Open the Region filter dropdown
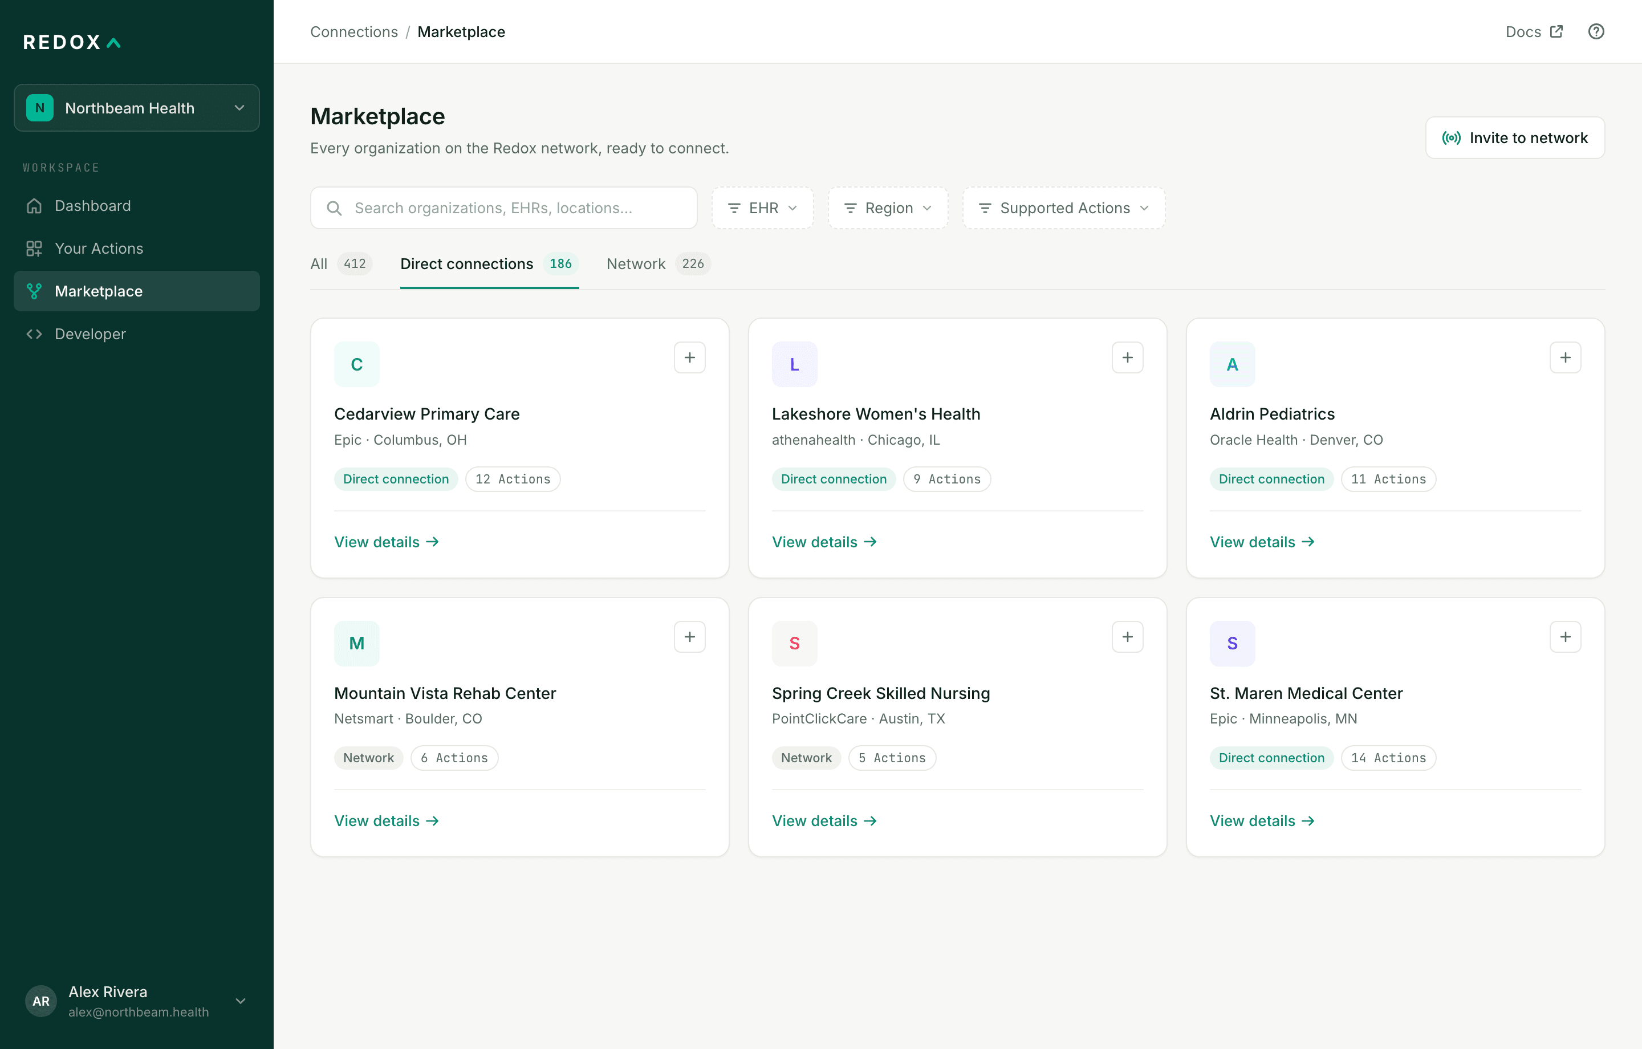 point(887,208)
